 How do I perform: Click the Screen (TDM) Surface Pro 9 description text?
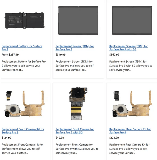tap(75, 66)
